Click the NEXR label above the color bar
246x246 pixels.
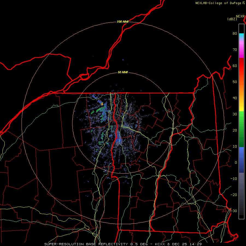click(x=240, y=16)
